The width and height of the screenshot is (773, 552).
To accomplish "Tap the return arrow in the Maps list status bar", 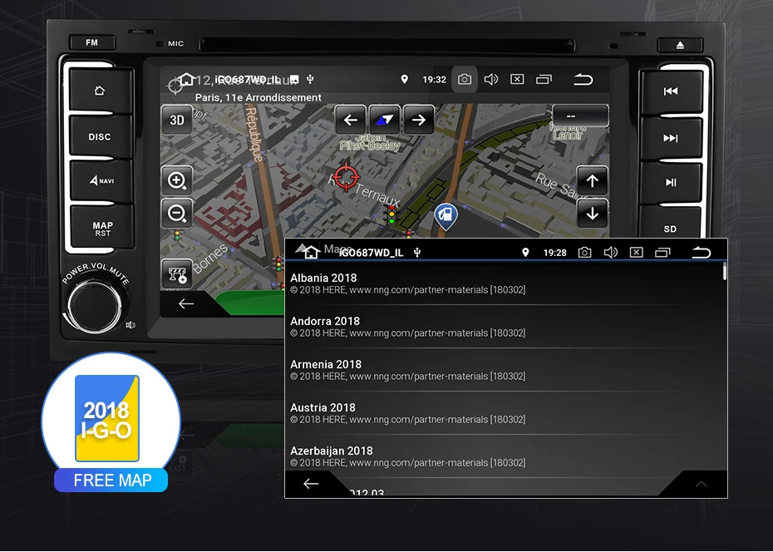I will (701, 253).
